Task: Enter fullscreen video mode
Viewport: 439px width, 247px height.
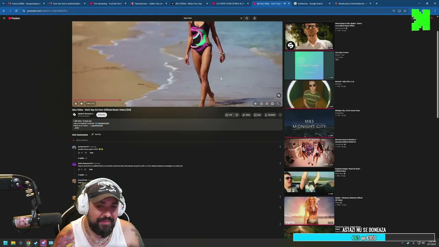Action: pos(278,103)
